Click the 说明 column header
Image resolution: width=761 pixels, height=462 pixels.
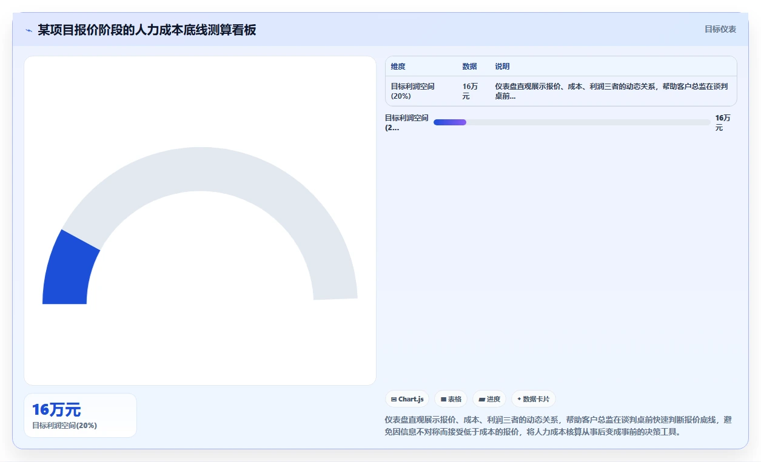click(502, 67)
